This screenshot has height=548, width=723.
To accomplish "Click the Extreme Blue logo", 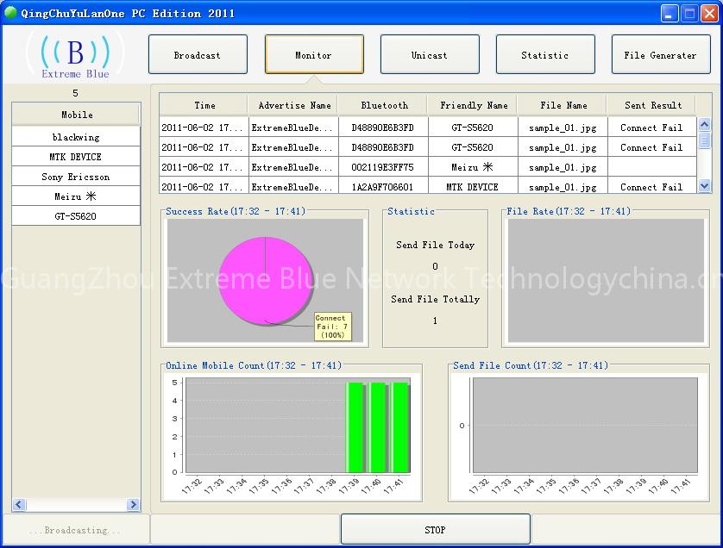I will [x=75, y=57].
